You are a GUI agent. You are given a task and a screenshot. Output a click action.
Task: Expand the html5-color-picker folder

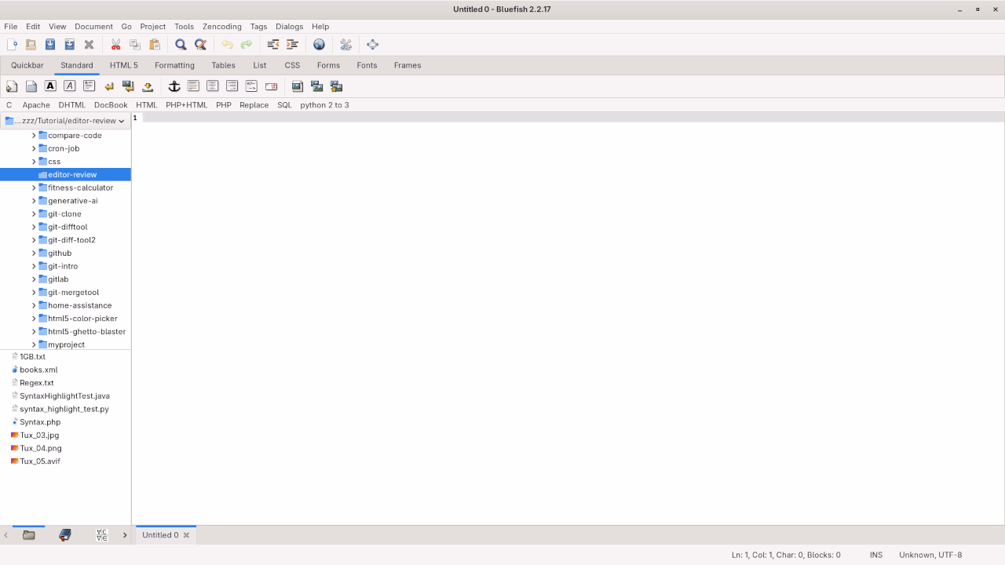click(34, 319)
